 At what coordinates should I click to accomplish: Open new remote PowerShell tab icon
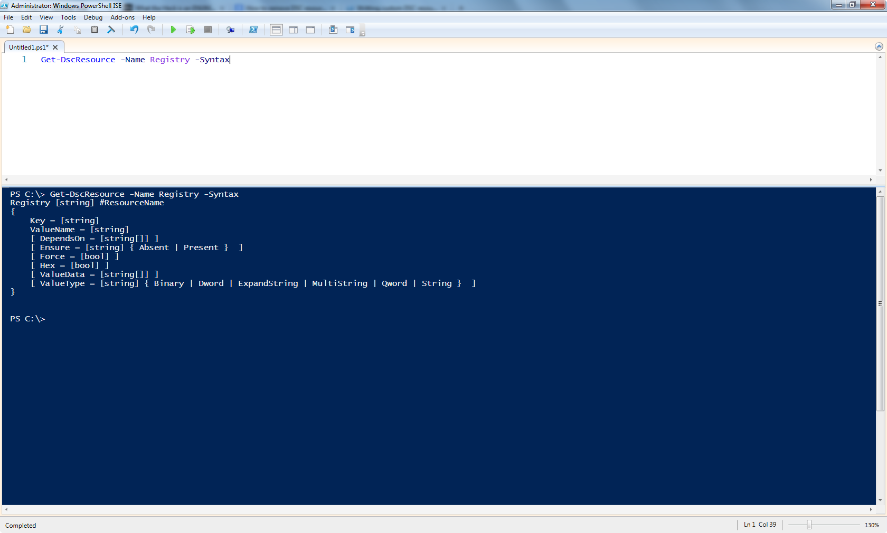coord(231,30)
